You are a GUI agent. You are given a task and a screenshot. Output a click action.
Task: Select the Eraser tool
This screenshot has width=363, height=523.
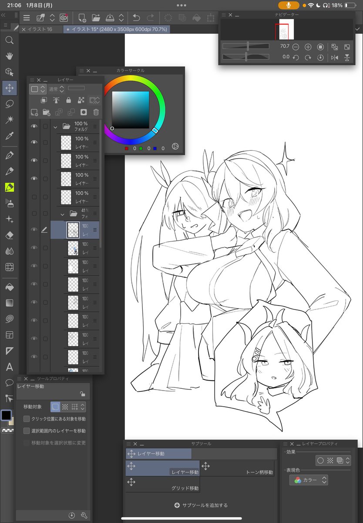(x=9, y=235)
